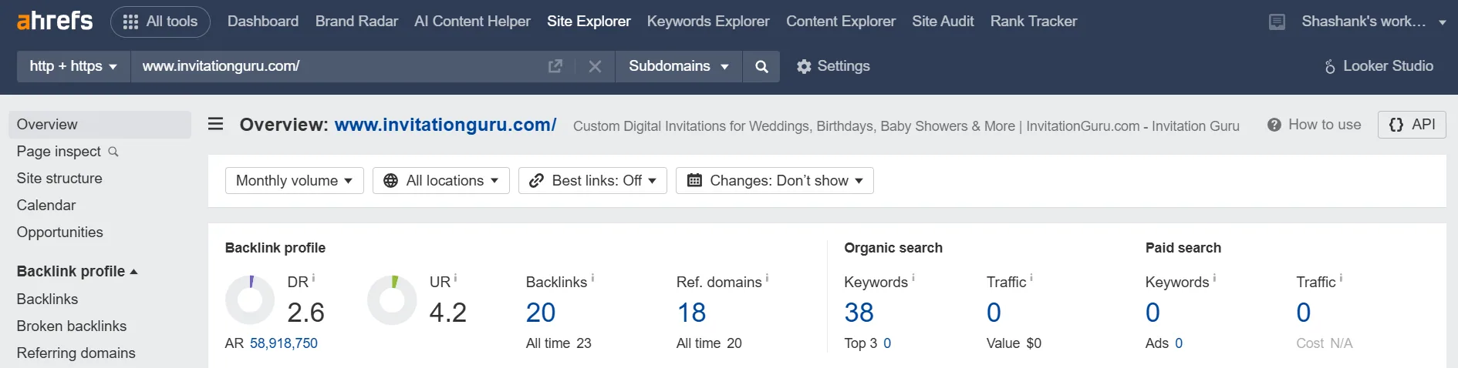Open Looker Studio integration
The height and width of the screenshot is (368, 1458).
[1379, 67]
